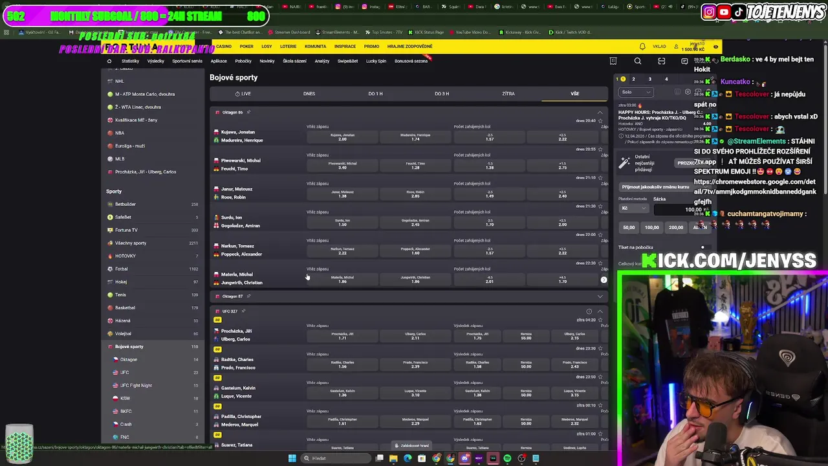The width and height of the screenshot is (828, 466).
Task: Open Tenis in sports sidebar
Action: 153,294
